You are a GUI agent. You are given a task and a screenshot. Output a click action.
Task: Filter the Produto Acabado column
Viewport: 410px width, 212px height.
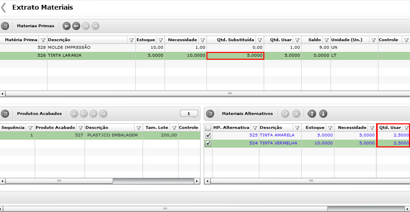coord(80,128)
